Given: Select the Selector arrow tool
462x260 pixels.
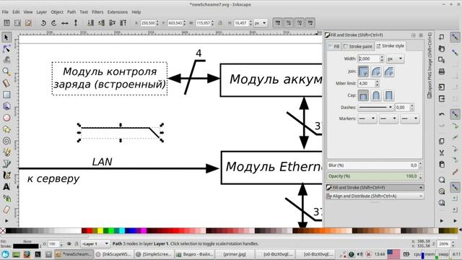Looking at the screenshot, I should (x=6, y=38).
